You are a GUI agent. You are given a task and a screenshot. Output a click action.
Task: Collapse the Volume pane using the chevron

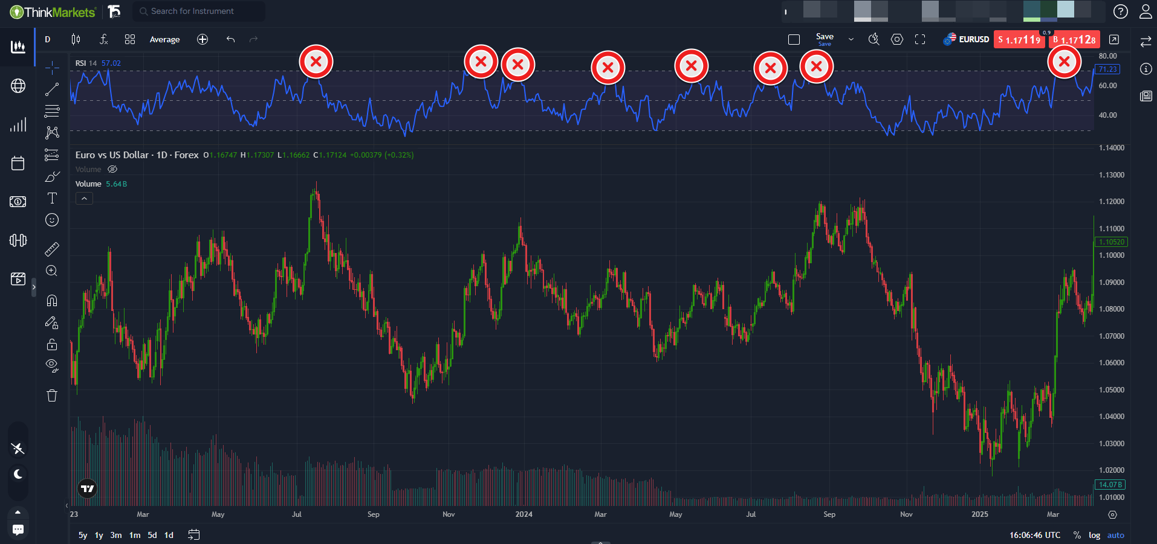[84, 198]
